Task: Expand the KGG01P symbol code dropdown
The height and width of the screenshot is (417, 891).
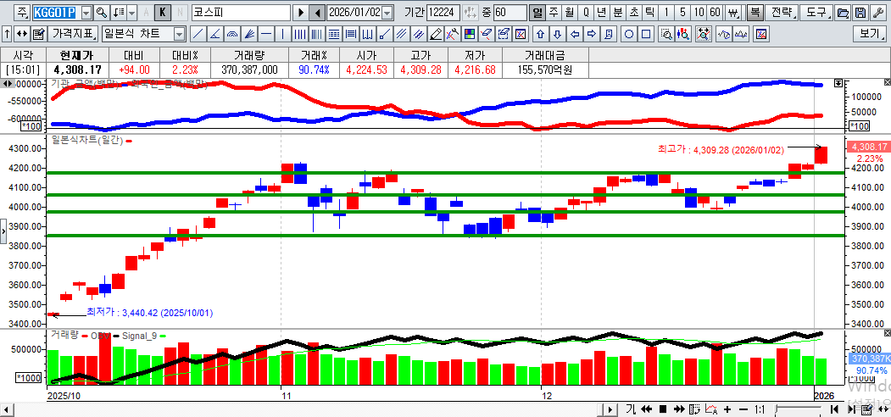Action: pyautogui.click(x=85, y=13)
